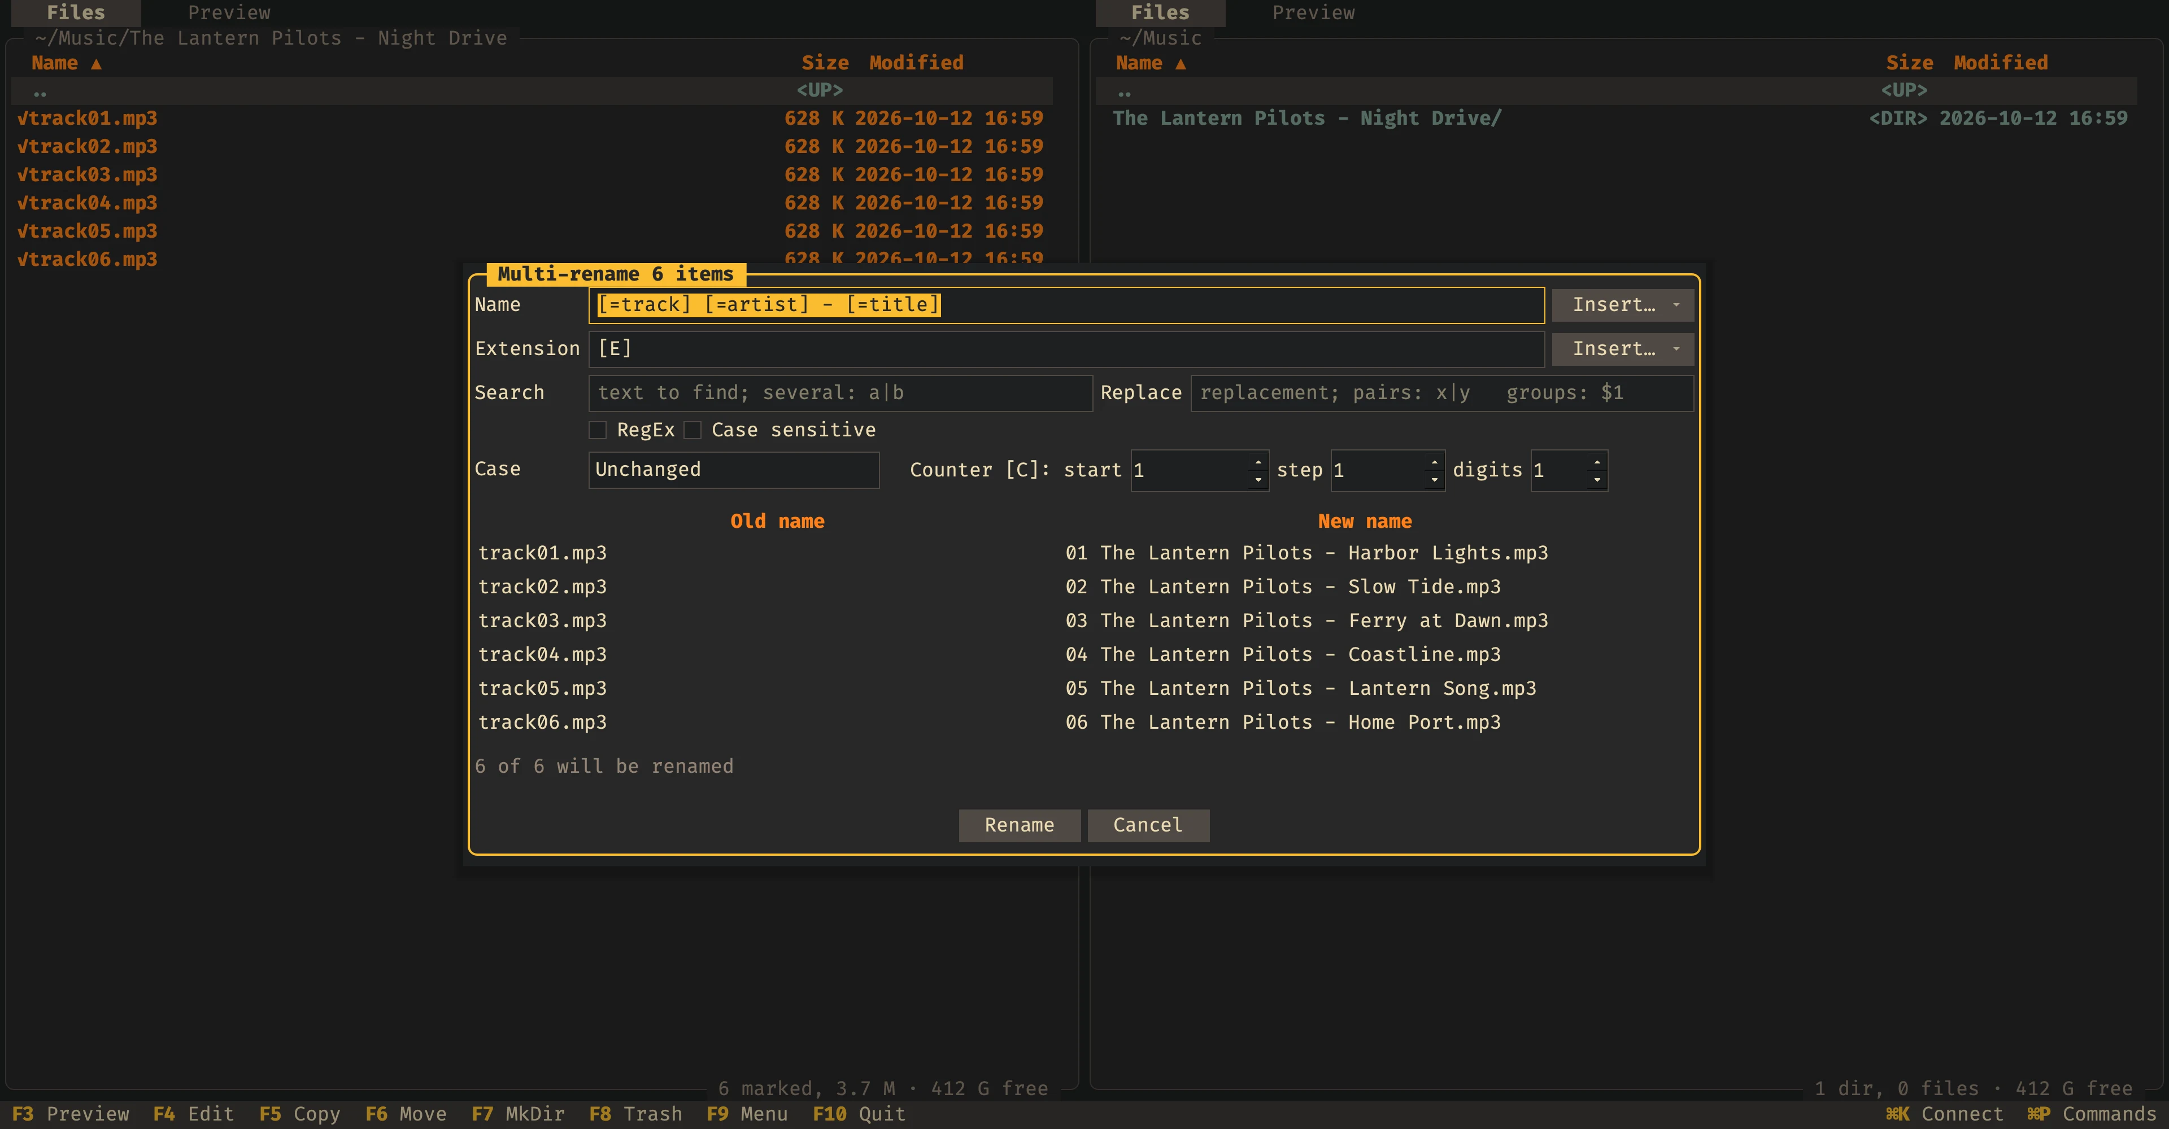Screen dimensions: 2169x1129
Task: Open ⌘P Commands palette
Action: tap(2092, 1114)
